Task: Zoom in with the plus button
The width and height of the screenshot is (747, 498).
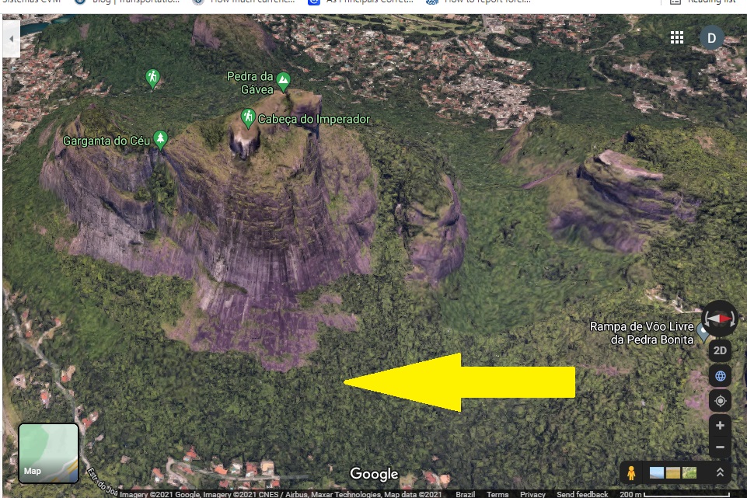Action: point(721,426)
